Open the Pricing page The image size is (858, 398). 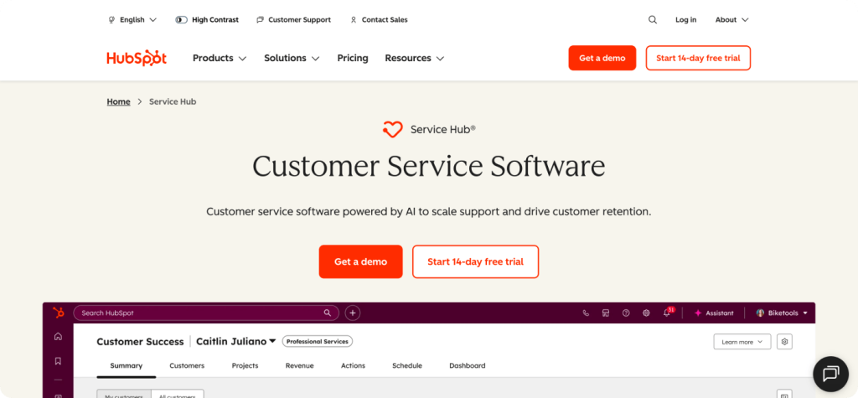(x=353, y=58)
